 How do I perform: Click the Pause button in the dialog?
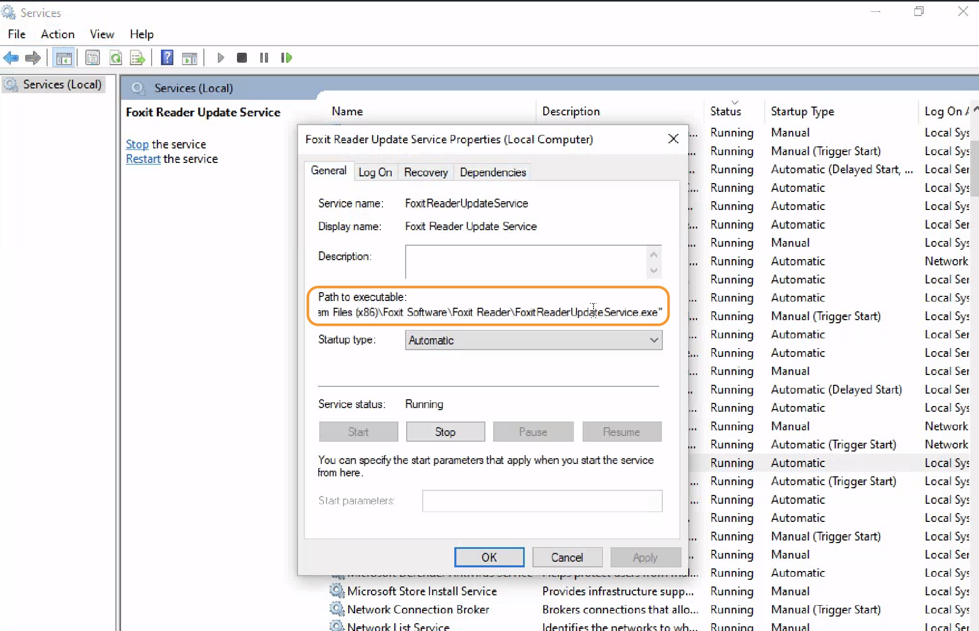533,432
